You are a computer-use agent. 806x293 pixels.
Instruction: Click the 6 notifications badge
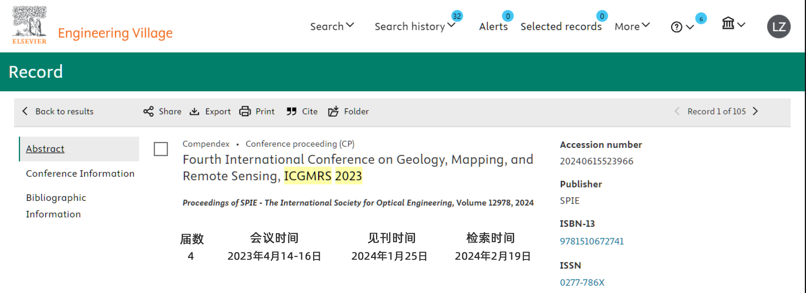(701, 18)
